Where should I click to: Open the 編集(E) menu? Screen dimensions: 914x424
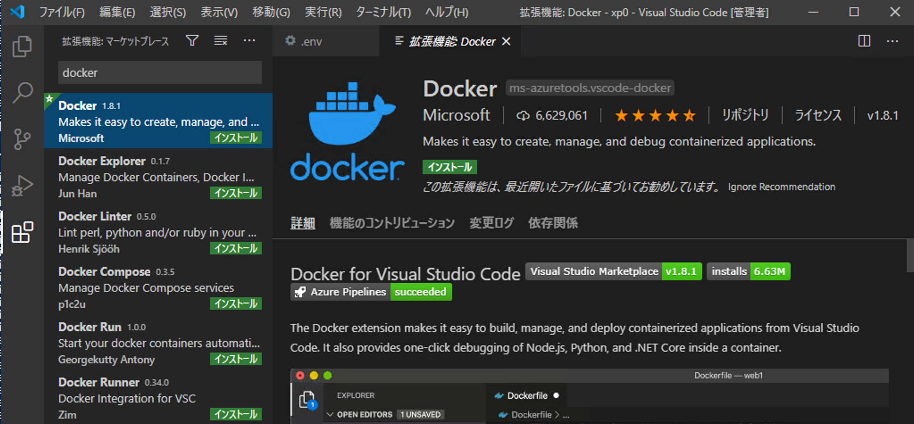117,12
